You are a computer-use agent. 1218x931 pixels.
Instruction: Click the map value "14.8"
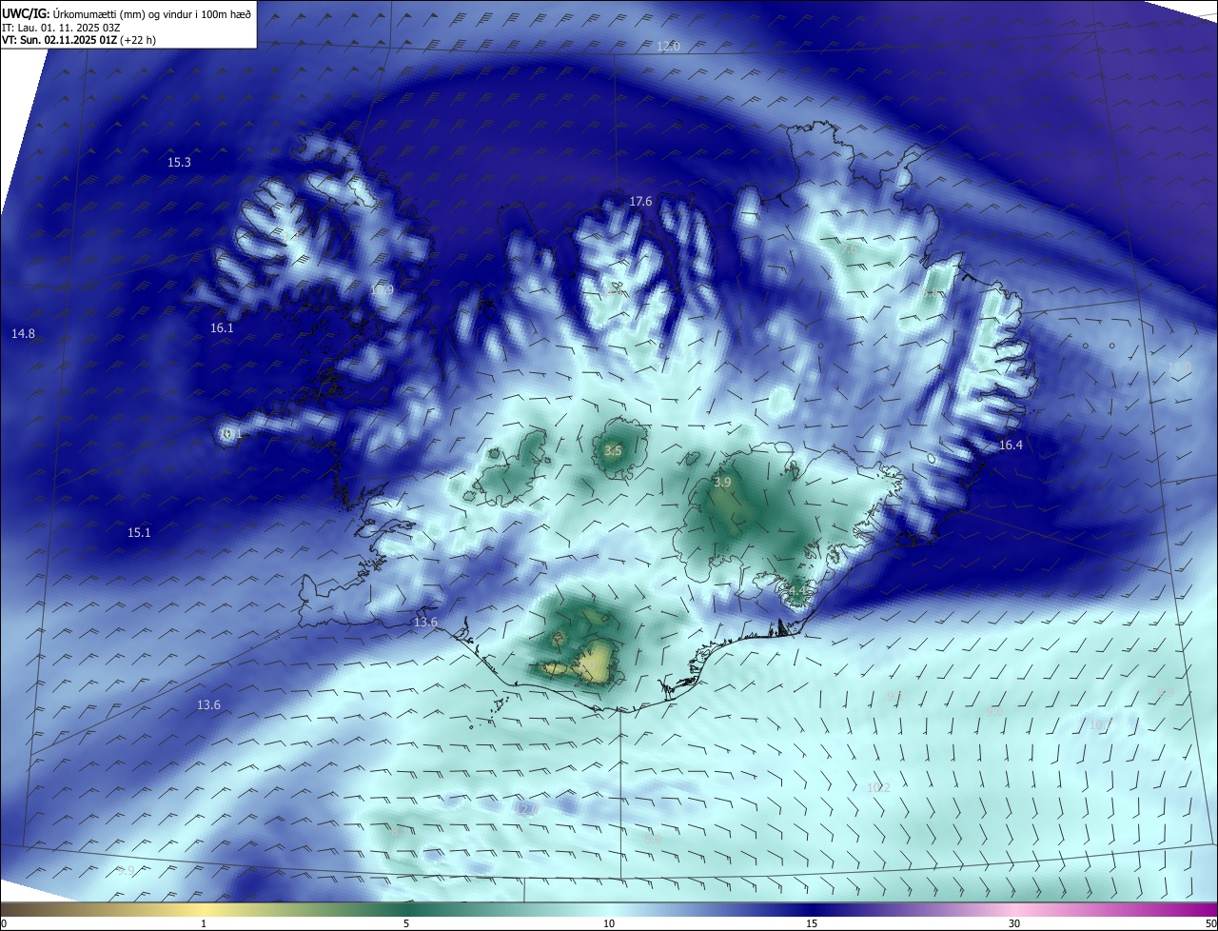tap(23, 333)
